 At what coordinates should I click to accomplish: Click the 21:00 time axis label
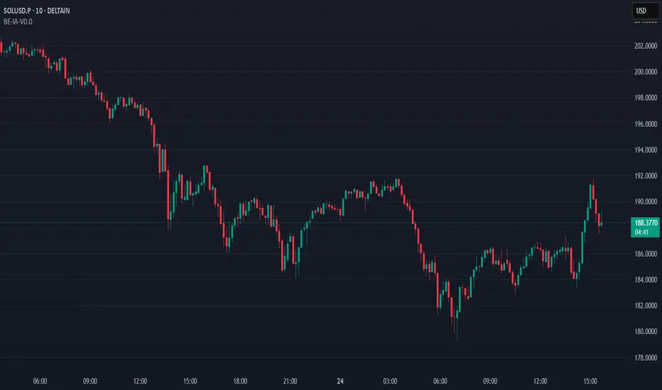click(290, 381)
